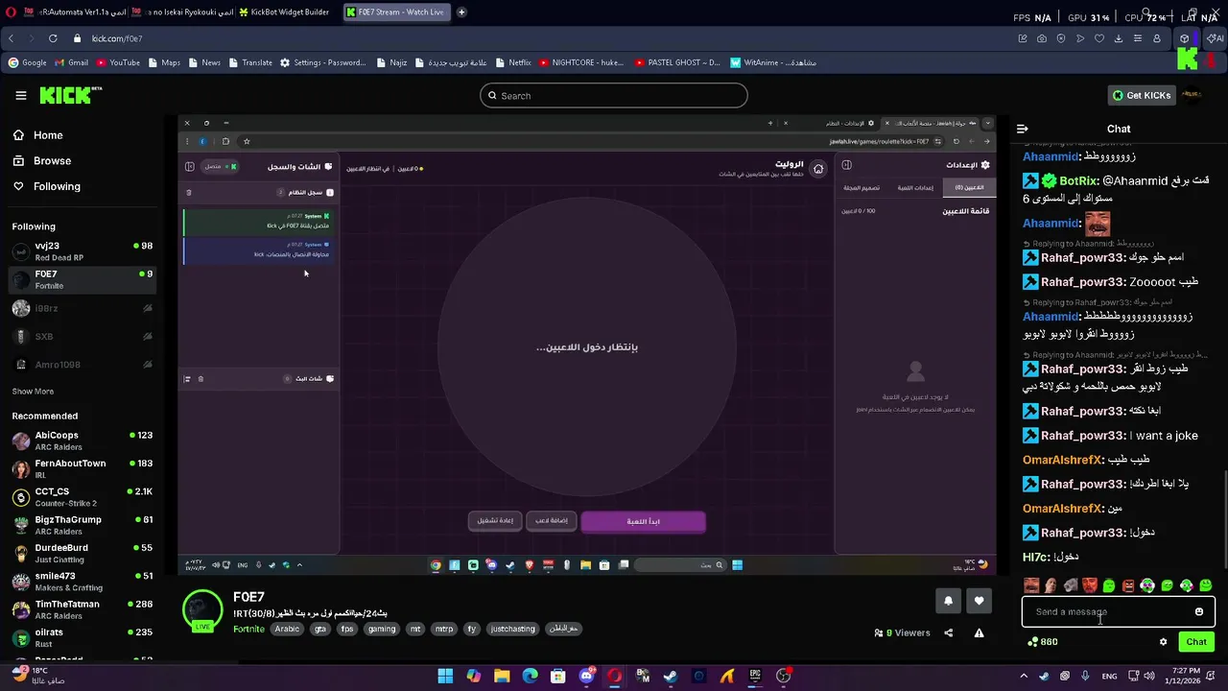Click the Search box on Kick
The height and width of the screenshot is (691, 1228).
click(614, 95)
